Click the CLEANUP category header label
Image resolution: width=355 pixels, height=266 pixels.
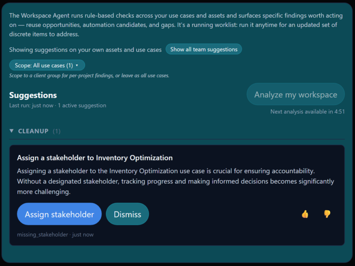tap(33, 131)
